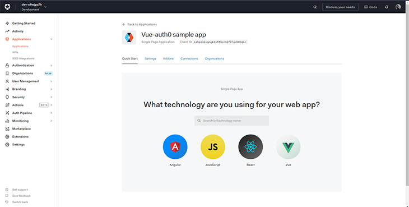This screenshot has width=409, height=207.
Task: Open the Marketplace sidebar item
Action: [21, 128]
